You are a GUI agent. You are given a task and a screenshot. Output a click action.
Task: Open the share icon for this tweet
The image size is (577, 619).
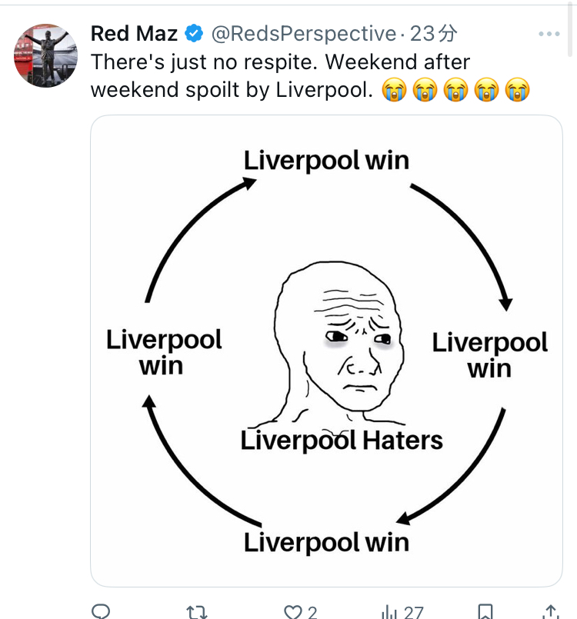click(x=550, y=611)
